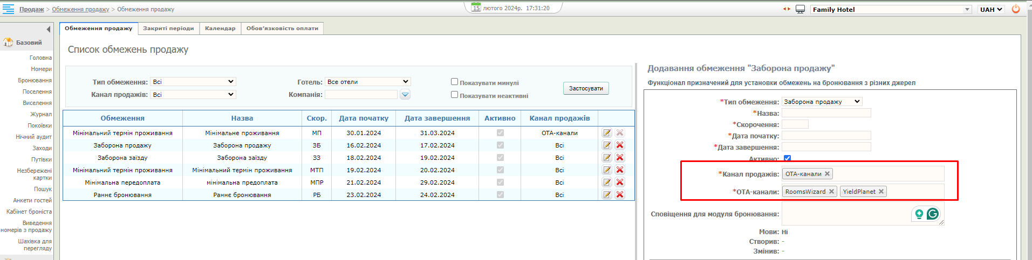
Task: Click the Grammarly icon in notification field
Action: [x=932, y=214]
